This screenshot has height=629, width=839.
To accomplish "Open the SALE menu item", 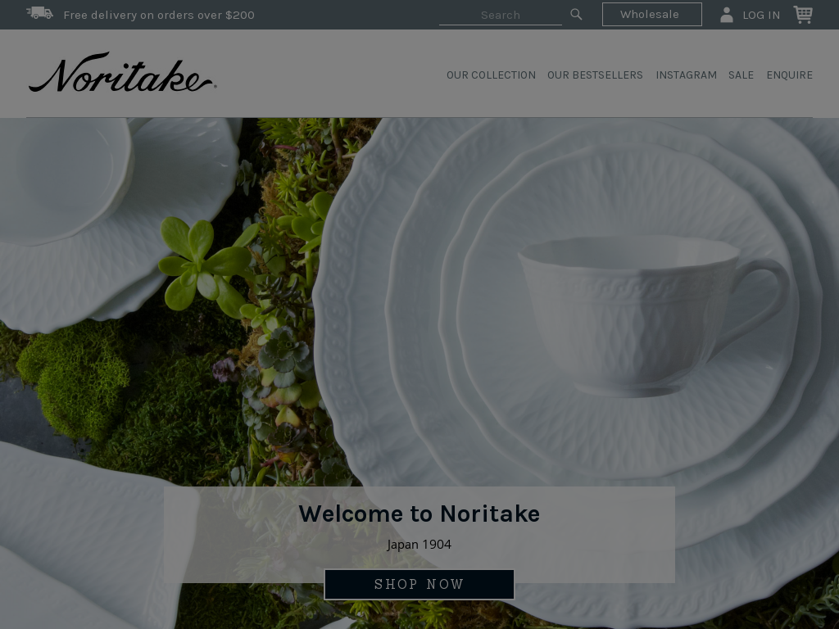I will 741,75.
